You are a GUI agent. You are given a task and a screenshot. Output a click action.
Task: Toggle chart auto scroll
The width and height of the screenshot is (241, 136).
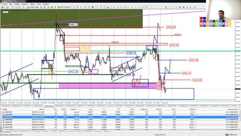[x=97, y=7]
